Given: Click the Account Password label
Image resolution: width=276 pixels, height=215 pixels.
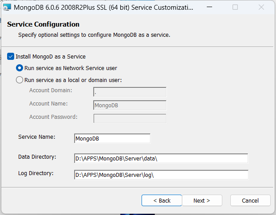Looking at the screenshot, I should pyautogui.click(x=53, y=117).
